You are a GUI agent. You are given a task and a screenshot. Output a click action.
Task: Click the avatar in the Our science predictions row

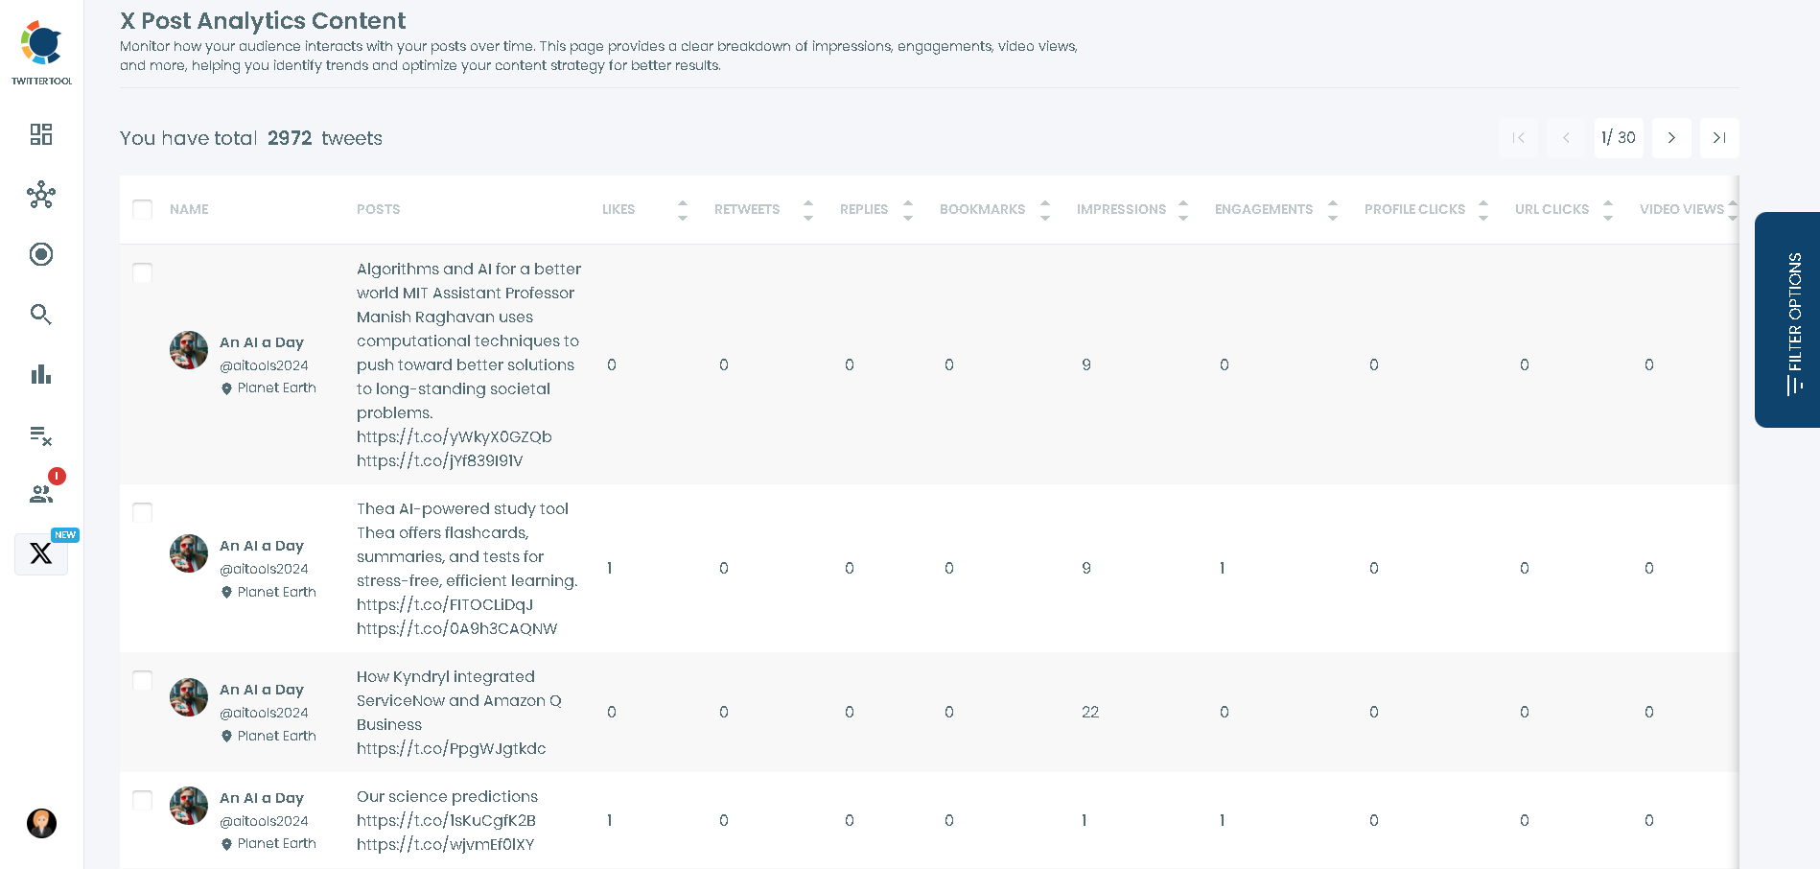189,806
